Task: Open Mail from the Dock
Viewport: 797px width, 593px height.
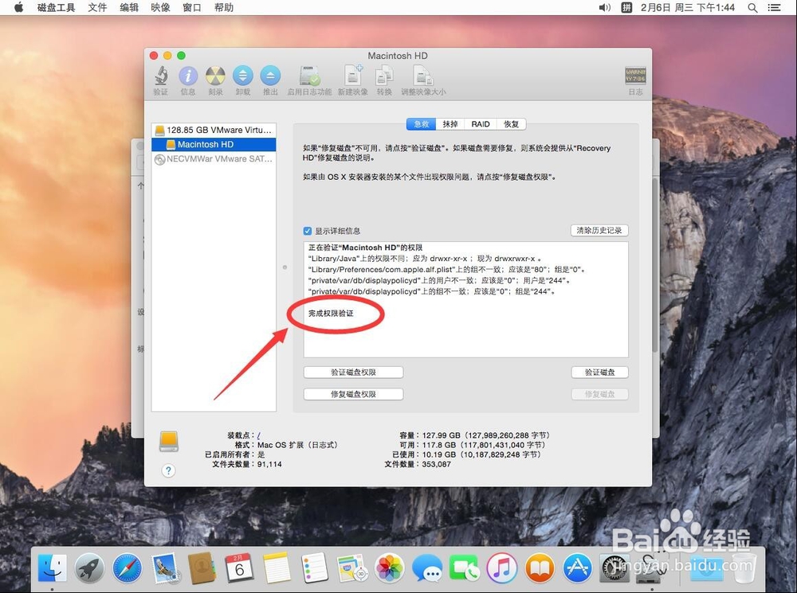Action: click(x=166, y=567)
